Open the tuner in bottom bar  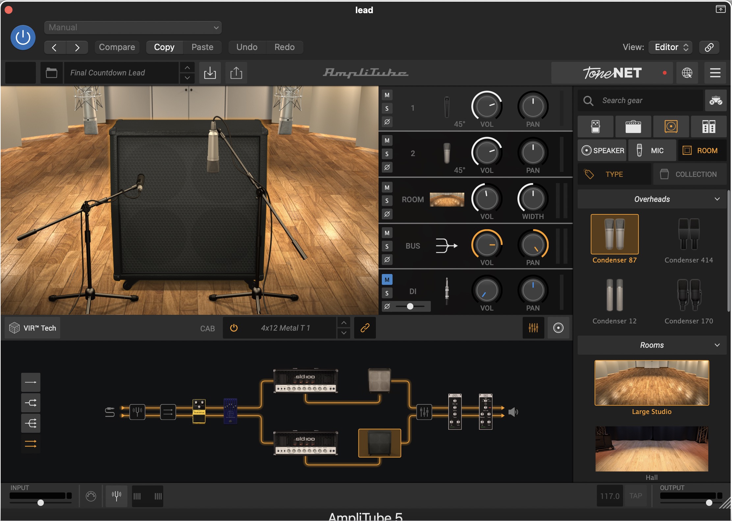pos(117,496)
